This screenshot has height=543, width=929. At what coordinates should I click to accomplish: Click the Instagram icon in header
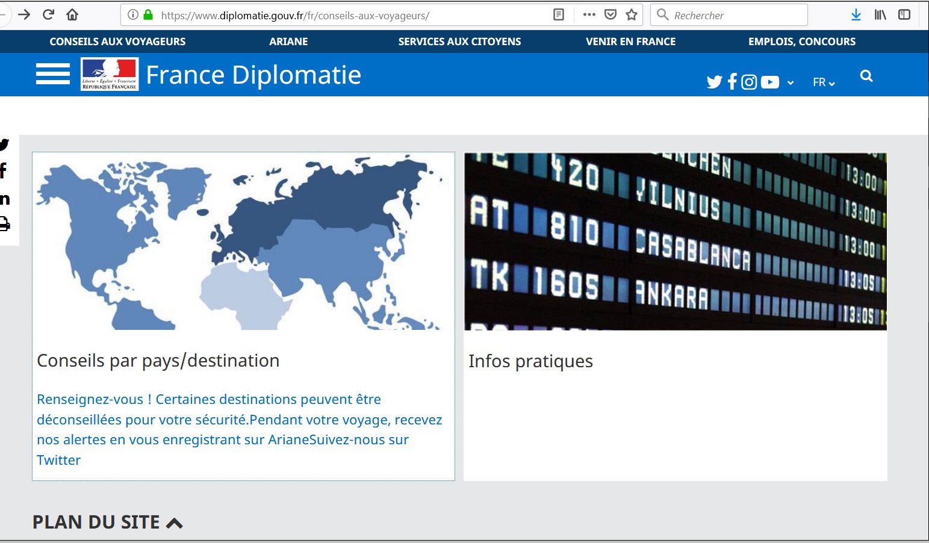[749, 82]
